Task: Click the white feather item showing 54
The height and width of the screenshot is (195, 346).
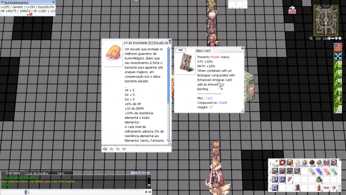Action: (x=312, y=171)
